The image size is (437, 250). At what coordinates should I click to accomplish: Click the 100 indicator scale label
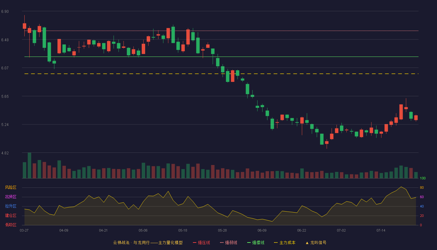423,178
